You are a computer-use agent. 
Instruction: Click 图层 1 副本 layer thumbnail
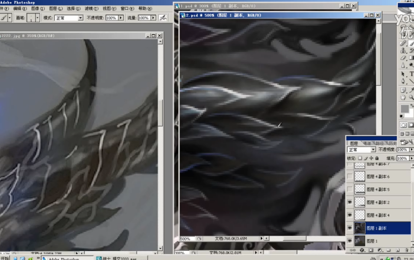360,228
